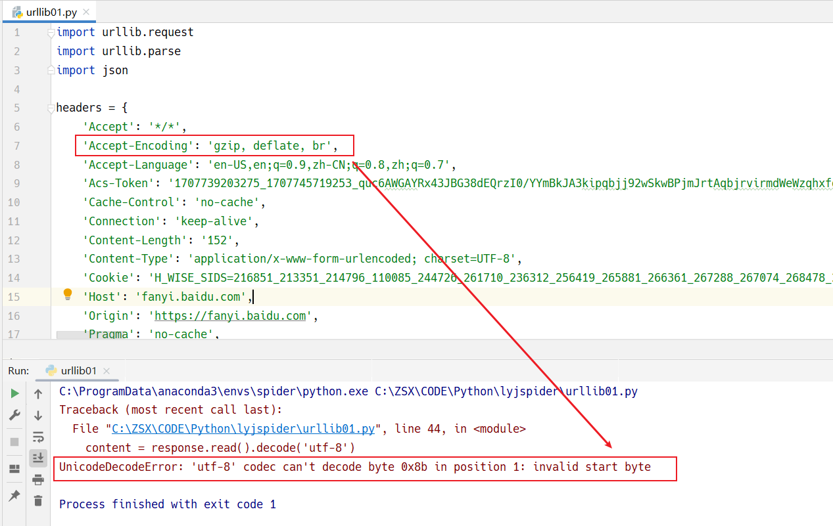The width and height of the screenshot is (833, 526).
Task: Click line number 15 in gutter
Action: click(x=13, y=297)
